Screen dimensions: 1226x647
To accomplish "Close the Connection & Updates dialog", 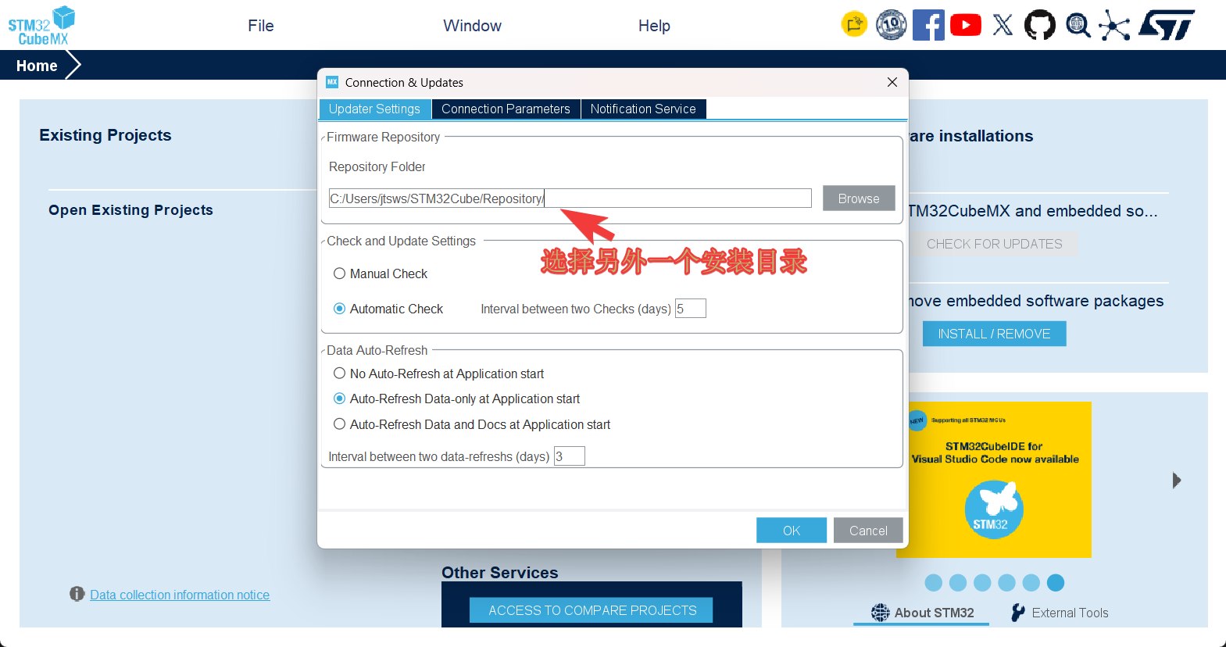I will (892, 82).
